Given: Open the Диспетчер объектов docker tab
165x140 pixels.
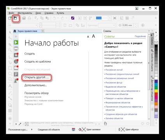Looking at the screenshot, I should click(x=152, y=88).
